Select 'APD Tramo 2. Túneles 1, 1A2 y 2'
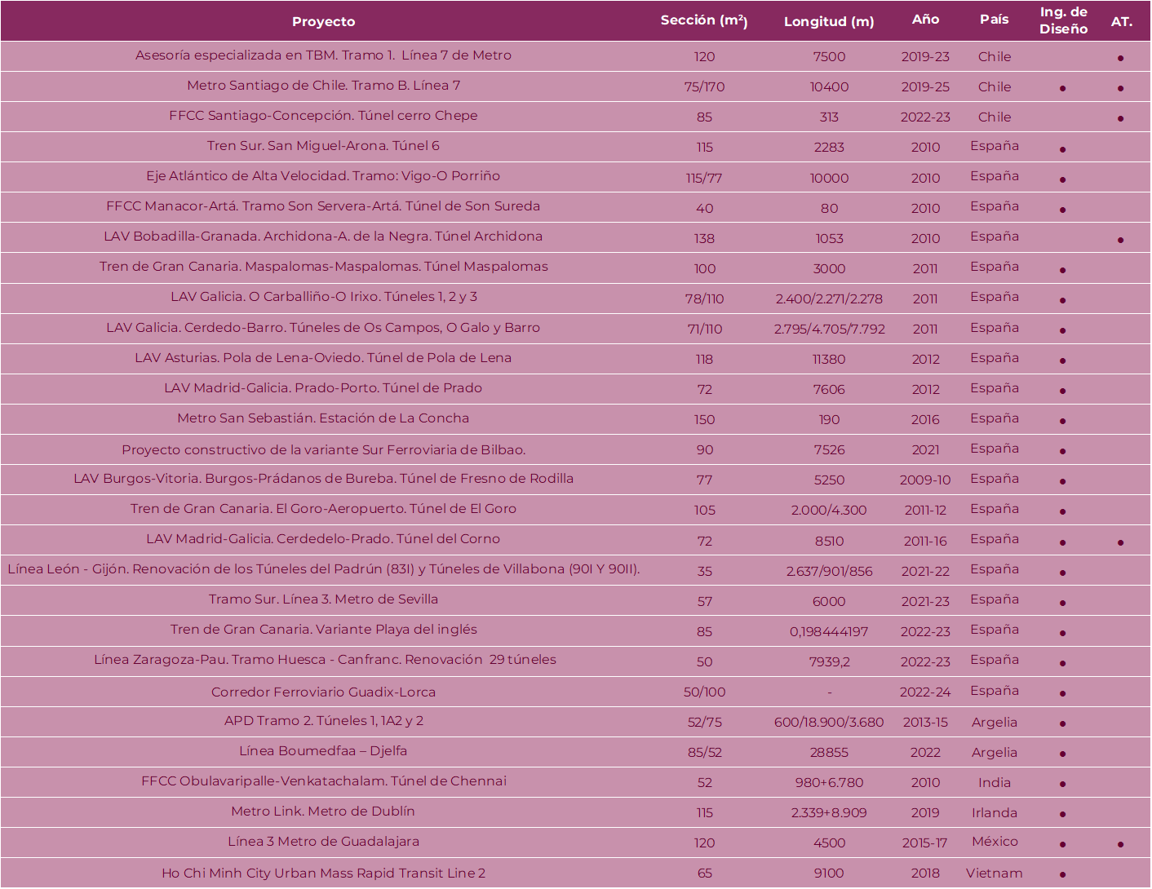The image size is (1152, 889). [x=323, y=721]
